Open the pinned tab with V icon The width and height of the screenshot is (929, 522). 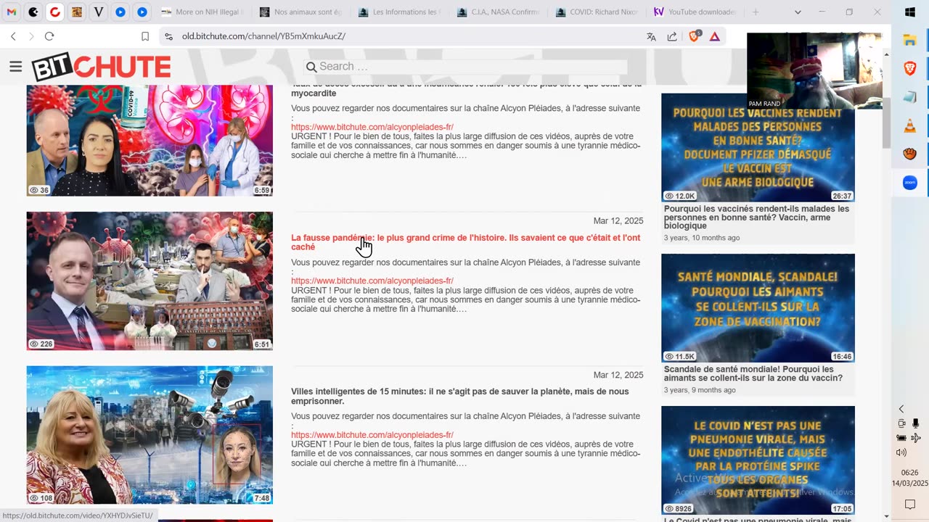coord(99,12)
